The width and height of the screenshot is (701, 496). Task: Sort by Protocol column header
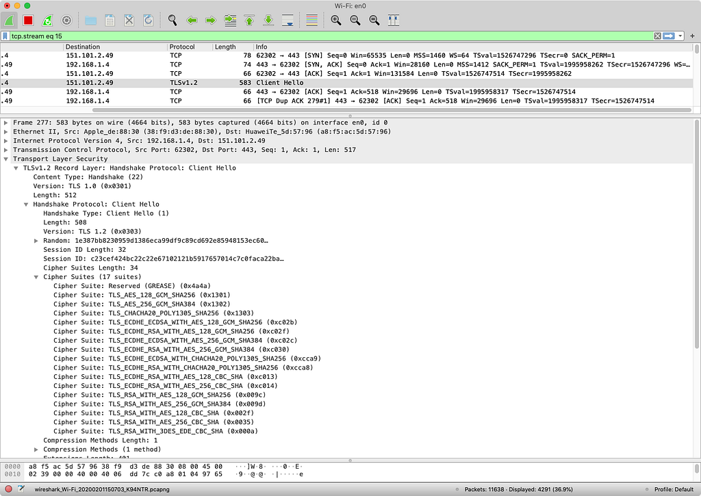(x=190, y=47)
